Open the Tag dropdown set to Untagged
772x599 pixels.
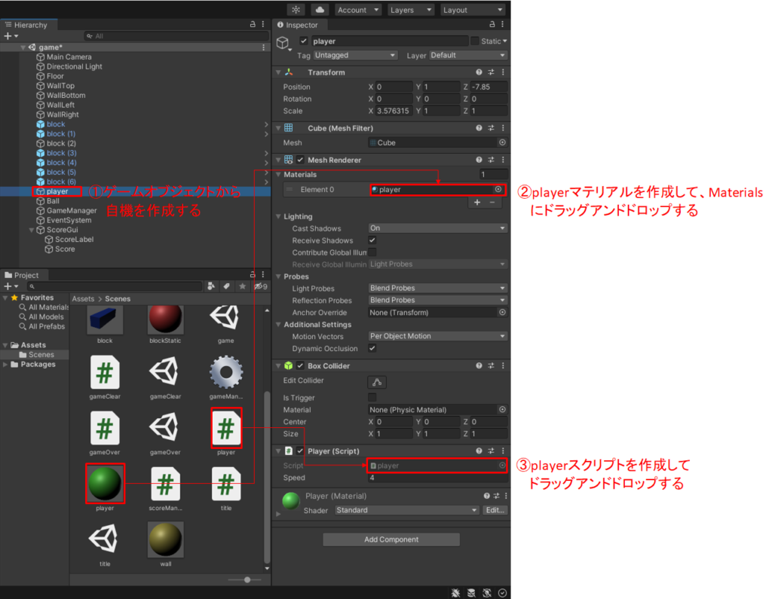tap(355, 55)
